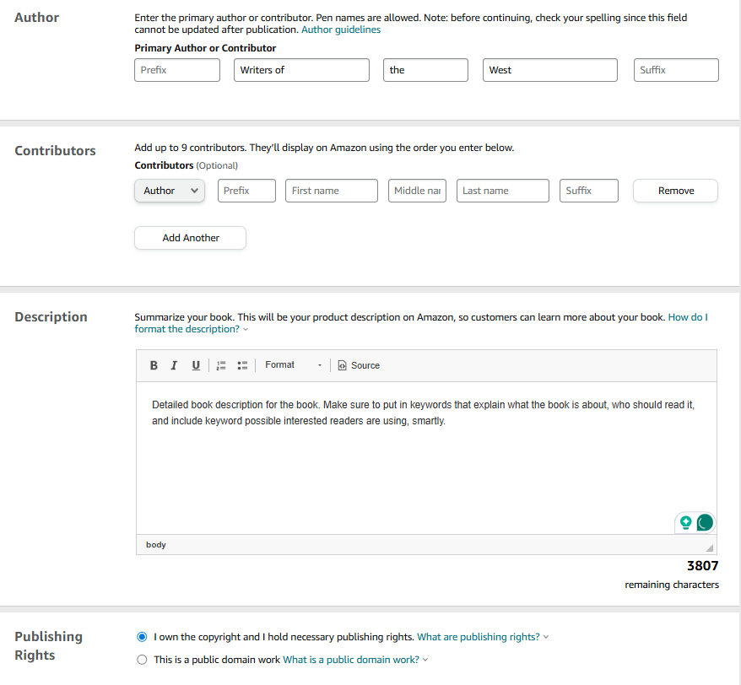Toggle underline formatting in description editor
The height and width of the screenshot is (685, 741).
point(196,365)
